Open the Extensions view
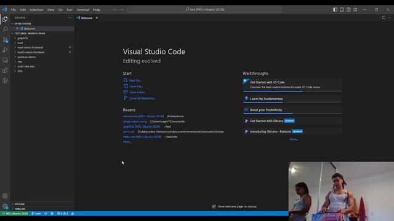The width and height of the screenshot is (394, 221). tap(5, 71)
